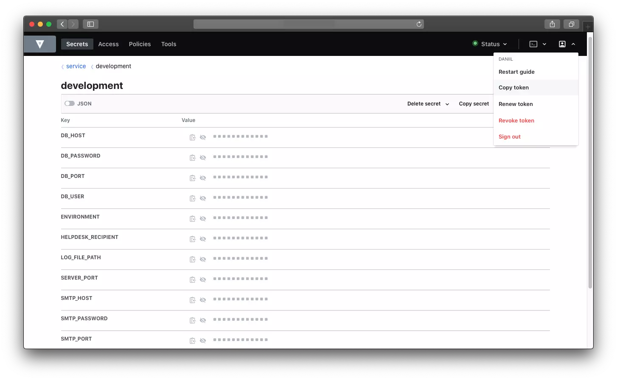Reveal the DB_HOST masked value
Screen dimensions: 617x380
[203, 137]
